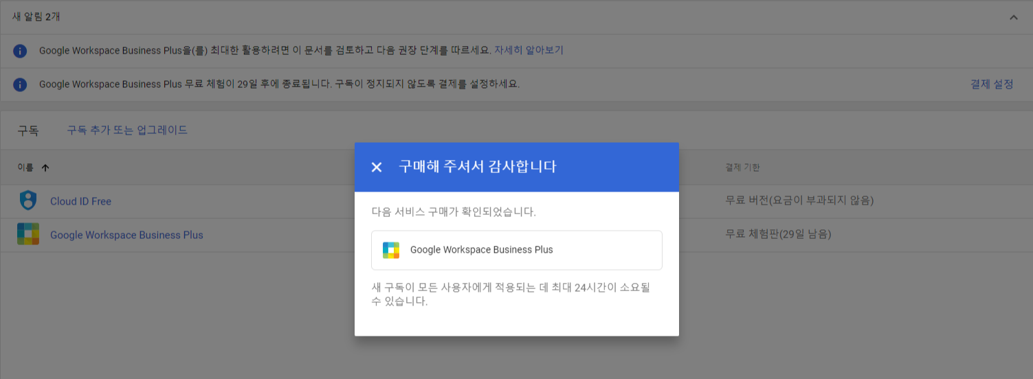Click info icon beside Business Plus recommendation alert
Image resolution: width=1033 pixels, height=379 pixels.
pyautogui.click(x=21, y=51)
